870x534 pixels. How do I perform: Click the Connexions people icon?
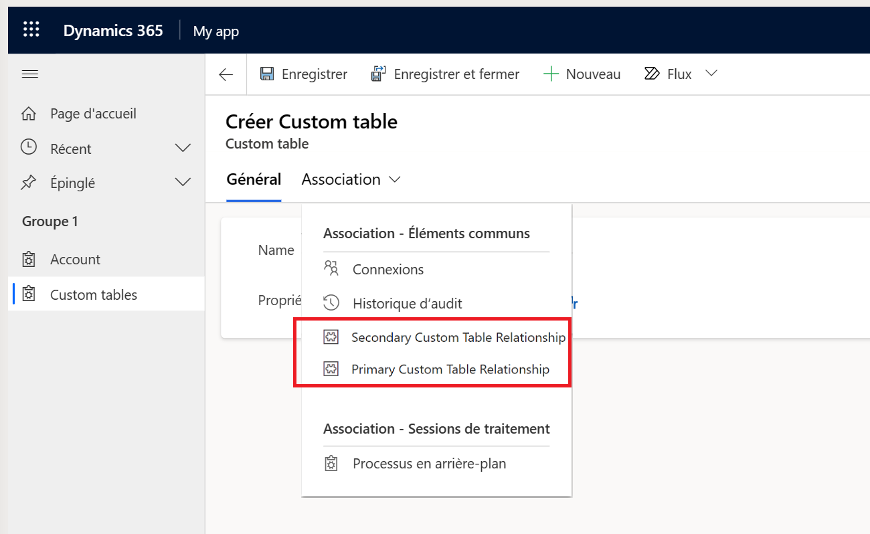pyautogui.click(x=331, y=269)
